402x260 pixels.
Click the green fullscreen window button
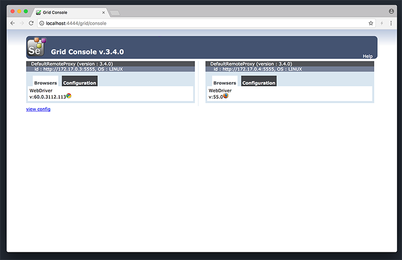pos(26,11)
